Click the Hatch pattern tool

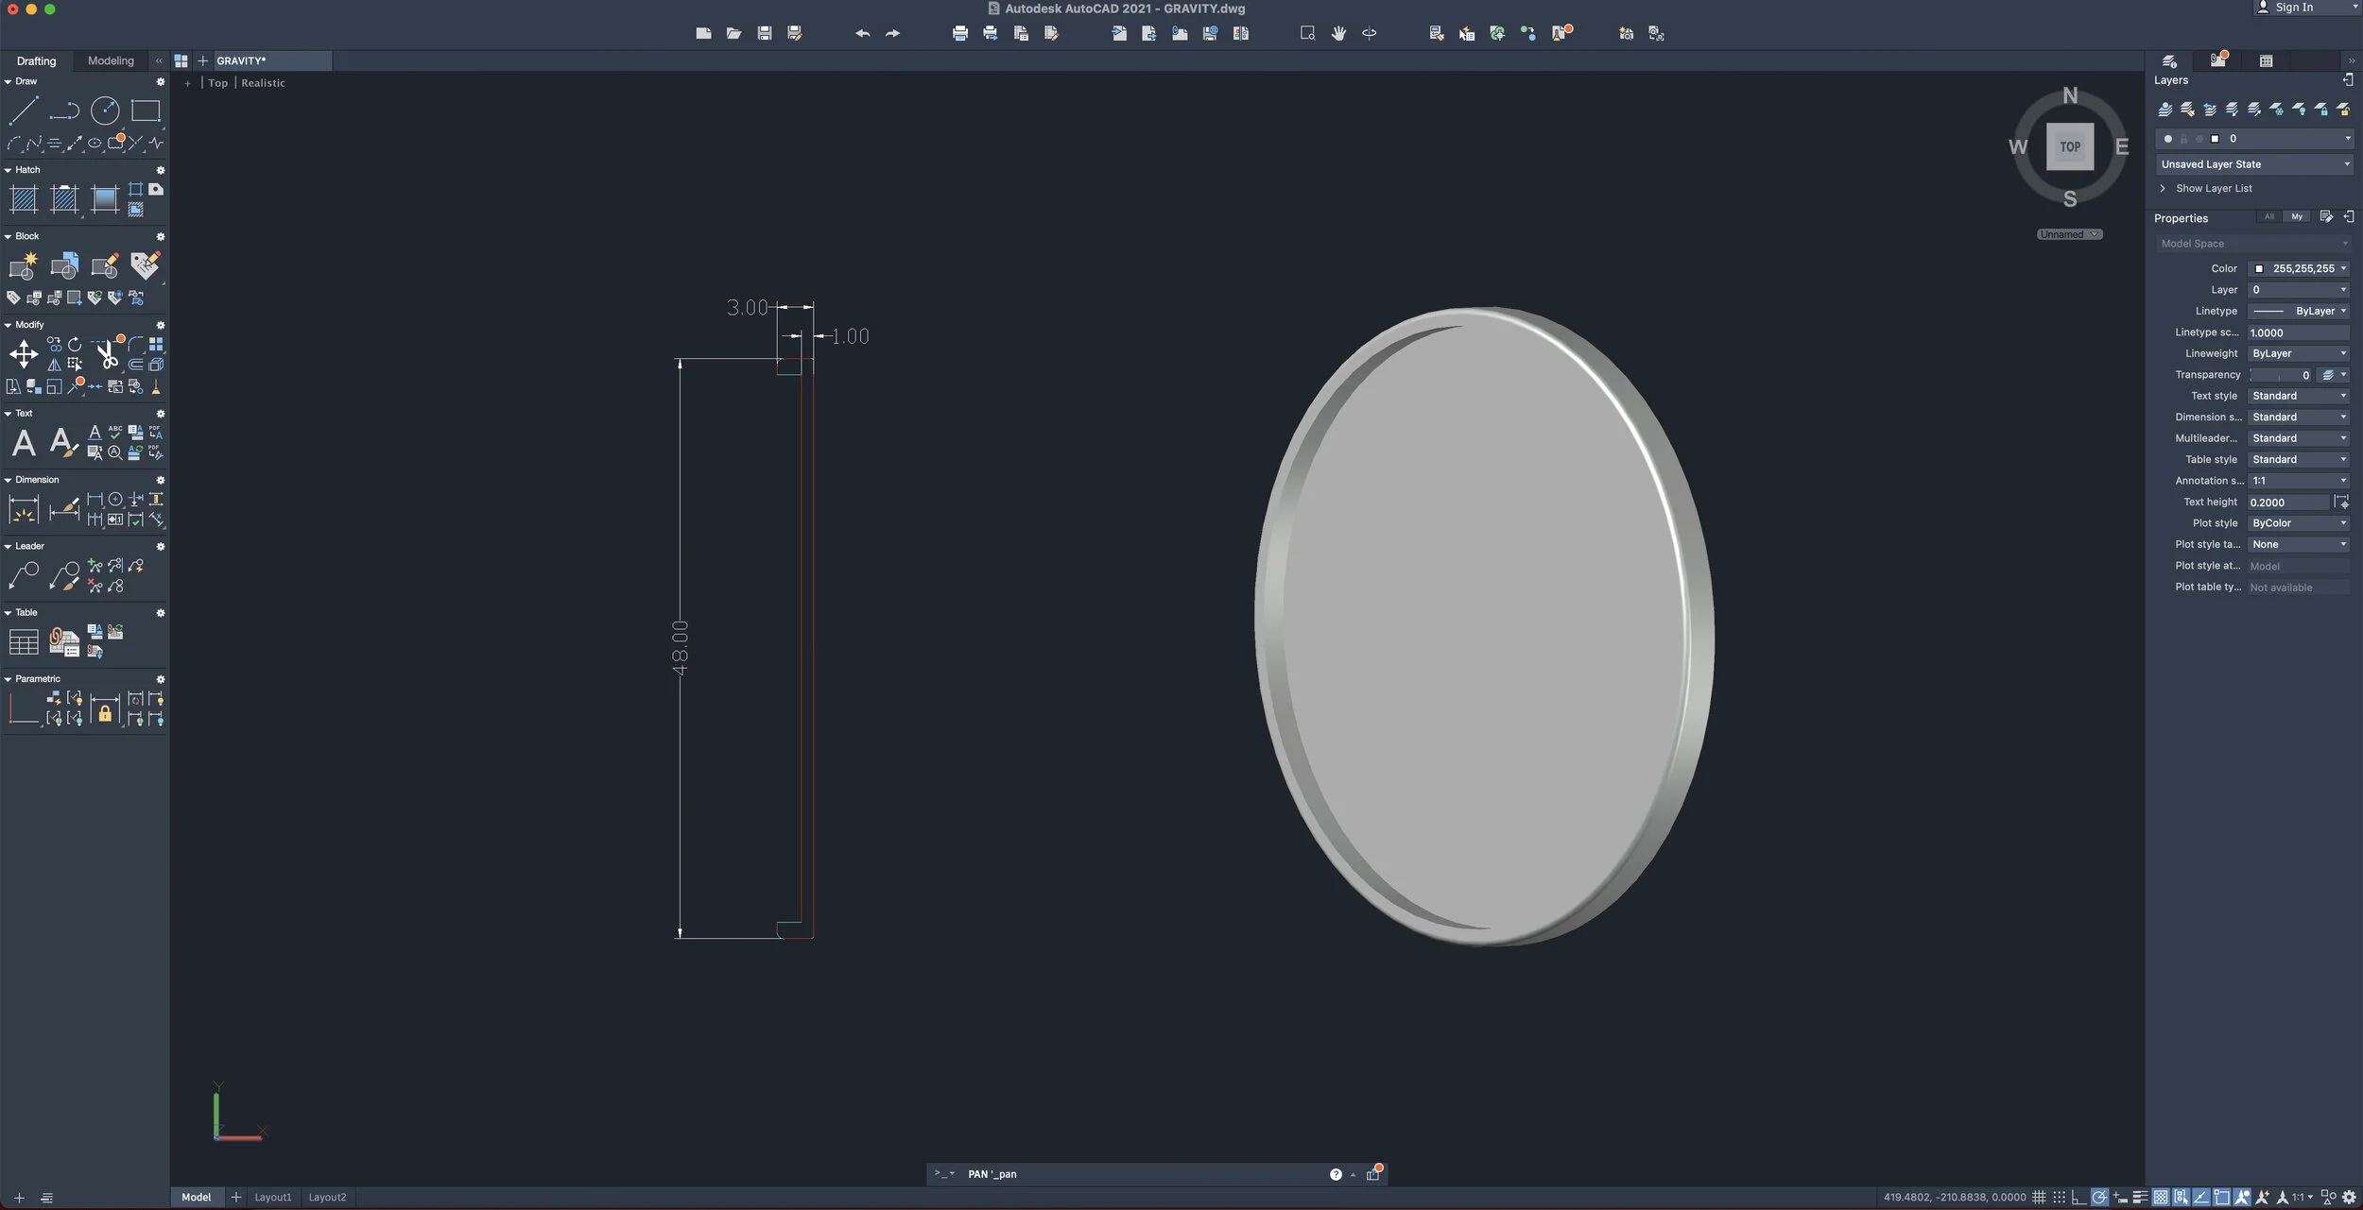[24, 199]
